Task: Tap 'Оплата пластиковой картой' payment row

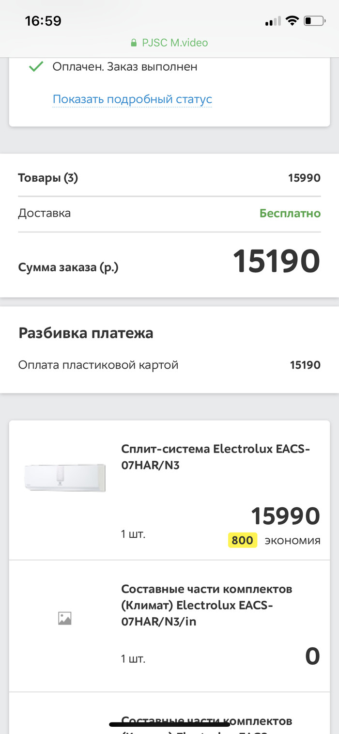Action: point(98,365)
